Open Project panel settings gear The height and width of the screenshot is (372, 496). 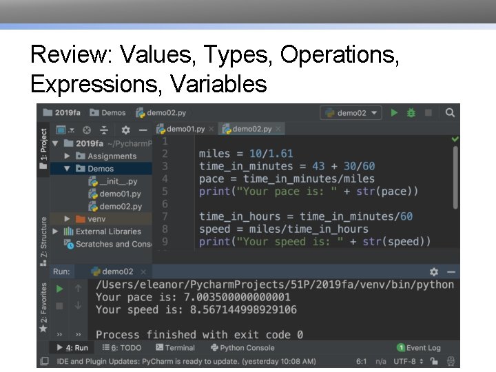[x=125, y=130]
